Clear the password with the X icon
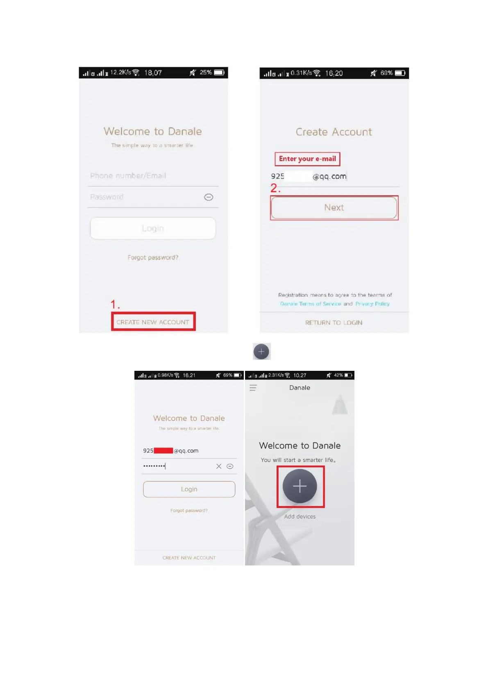Image resolution: width=488 pixels, height=690 pixels. click(219, 466)
